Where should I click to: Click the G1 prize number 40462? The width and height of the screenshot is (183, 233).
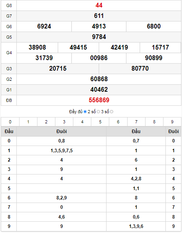pyautogui.click(x=99, y=90)
